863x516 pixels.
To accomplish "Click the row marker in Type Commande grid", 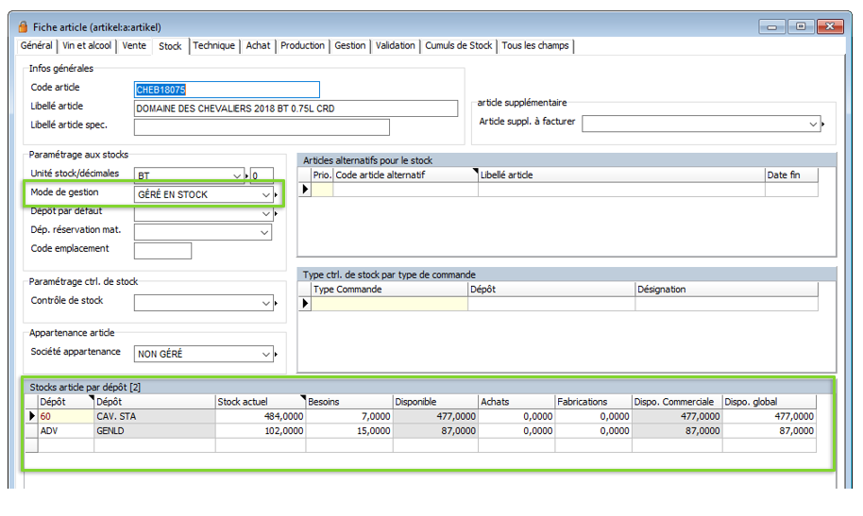I will click(x=304, y=304).
